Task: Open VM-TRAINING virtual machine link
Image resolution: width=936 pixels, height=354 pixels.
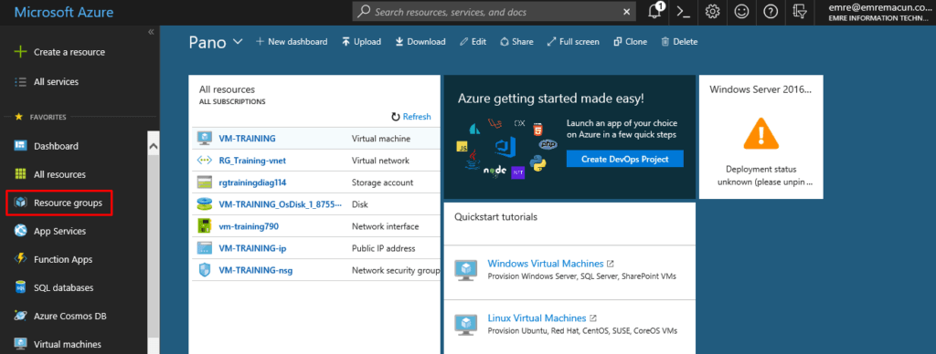Action: click(247, 139)
